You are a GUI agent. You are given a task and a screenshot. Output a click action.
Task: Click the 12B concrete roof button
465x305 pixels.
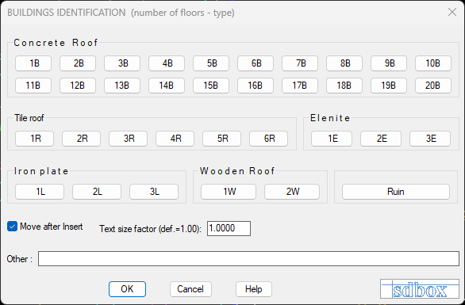[x=78, y=86]
